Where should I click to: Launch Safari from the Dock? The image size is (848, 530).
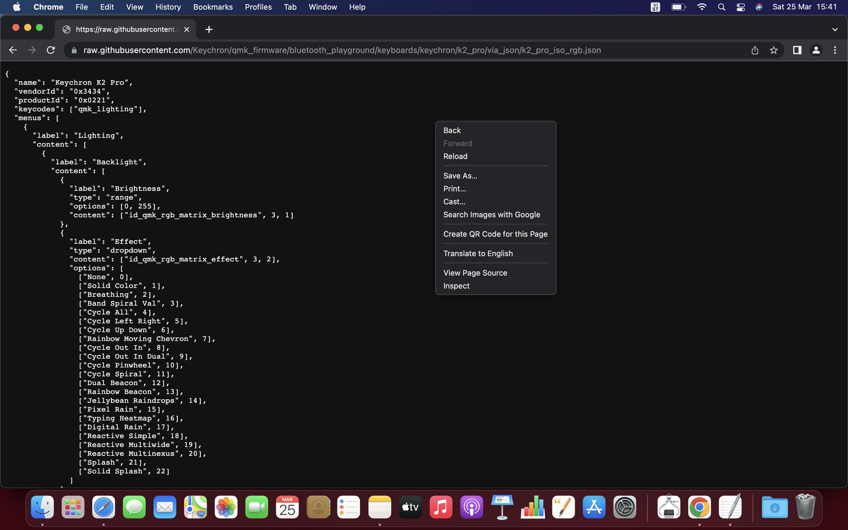click(x=104, y=507)
